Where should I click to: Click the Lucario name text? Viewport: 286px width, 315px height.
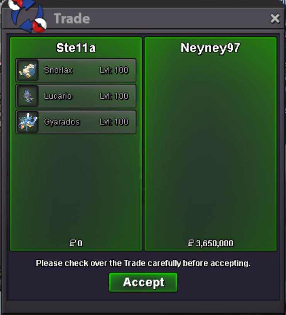coord(58,96)
